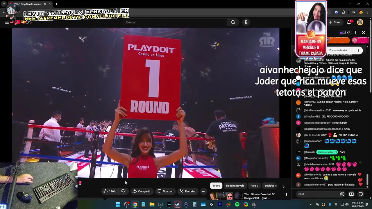Toggle Bluetooth tray icon
The width and height of the screenshot is (372, 209).
tap(330, 204)
